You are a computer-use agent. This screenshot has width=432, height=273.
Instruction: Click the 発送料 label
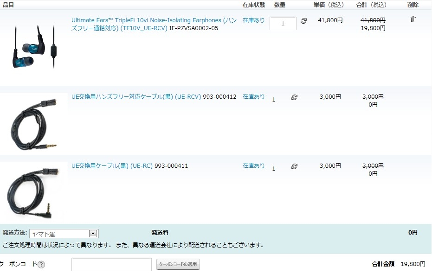click(x=160, y=233)
